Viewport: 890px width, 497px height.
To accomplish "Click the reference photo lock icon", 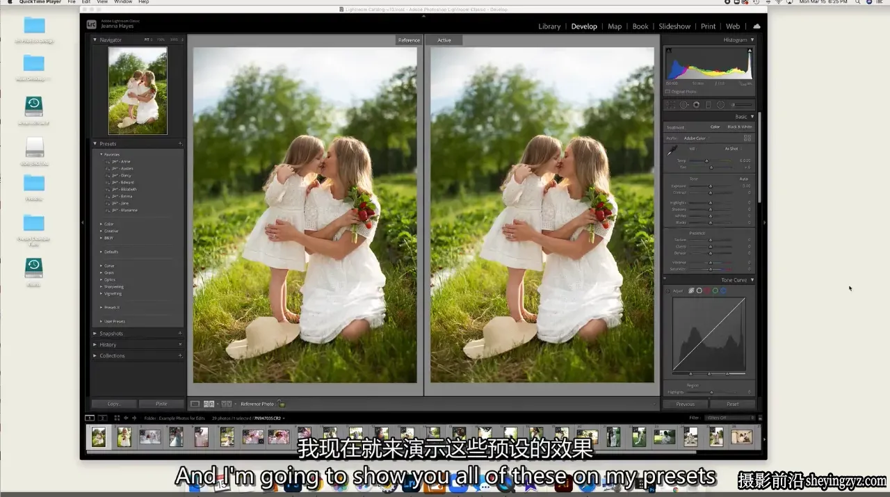I will [282, 404].
